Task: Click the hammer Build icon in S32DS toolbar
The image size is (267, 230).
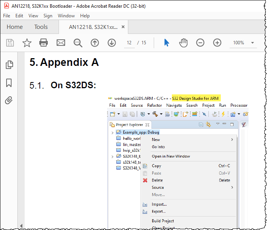Action: [155, 114]
